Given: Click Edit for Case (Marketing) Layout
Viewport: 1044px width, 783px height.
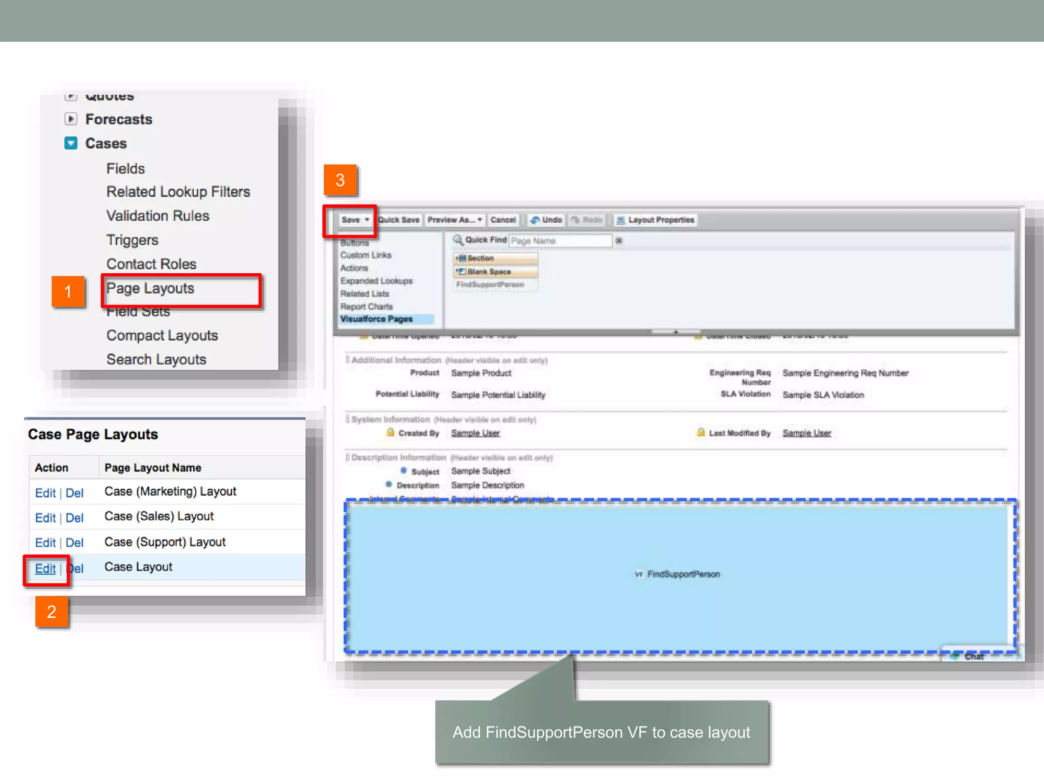Looking at the screenshot, I should pyautogui.click(x=45, y=493).
